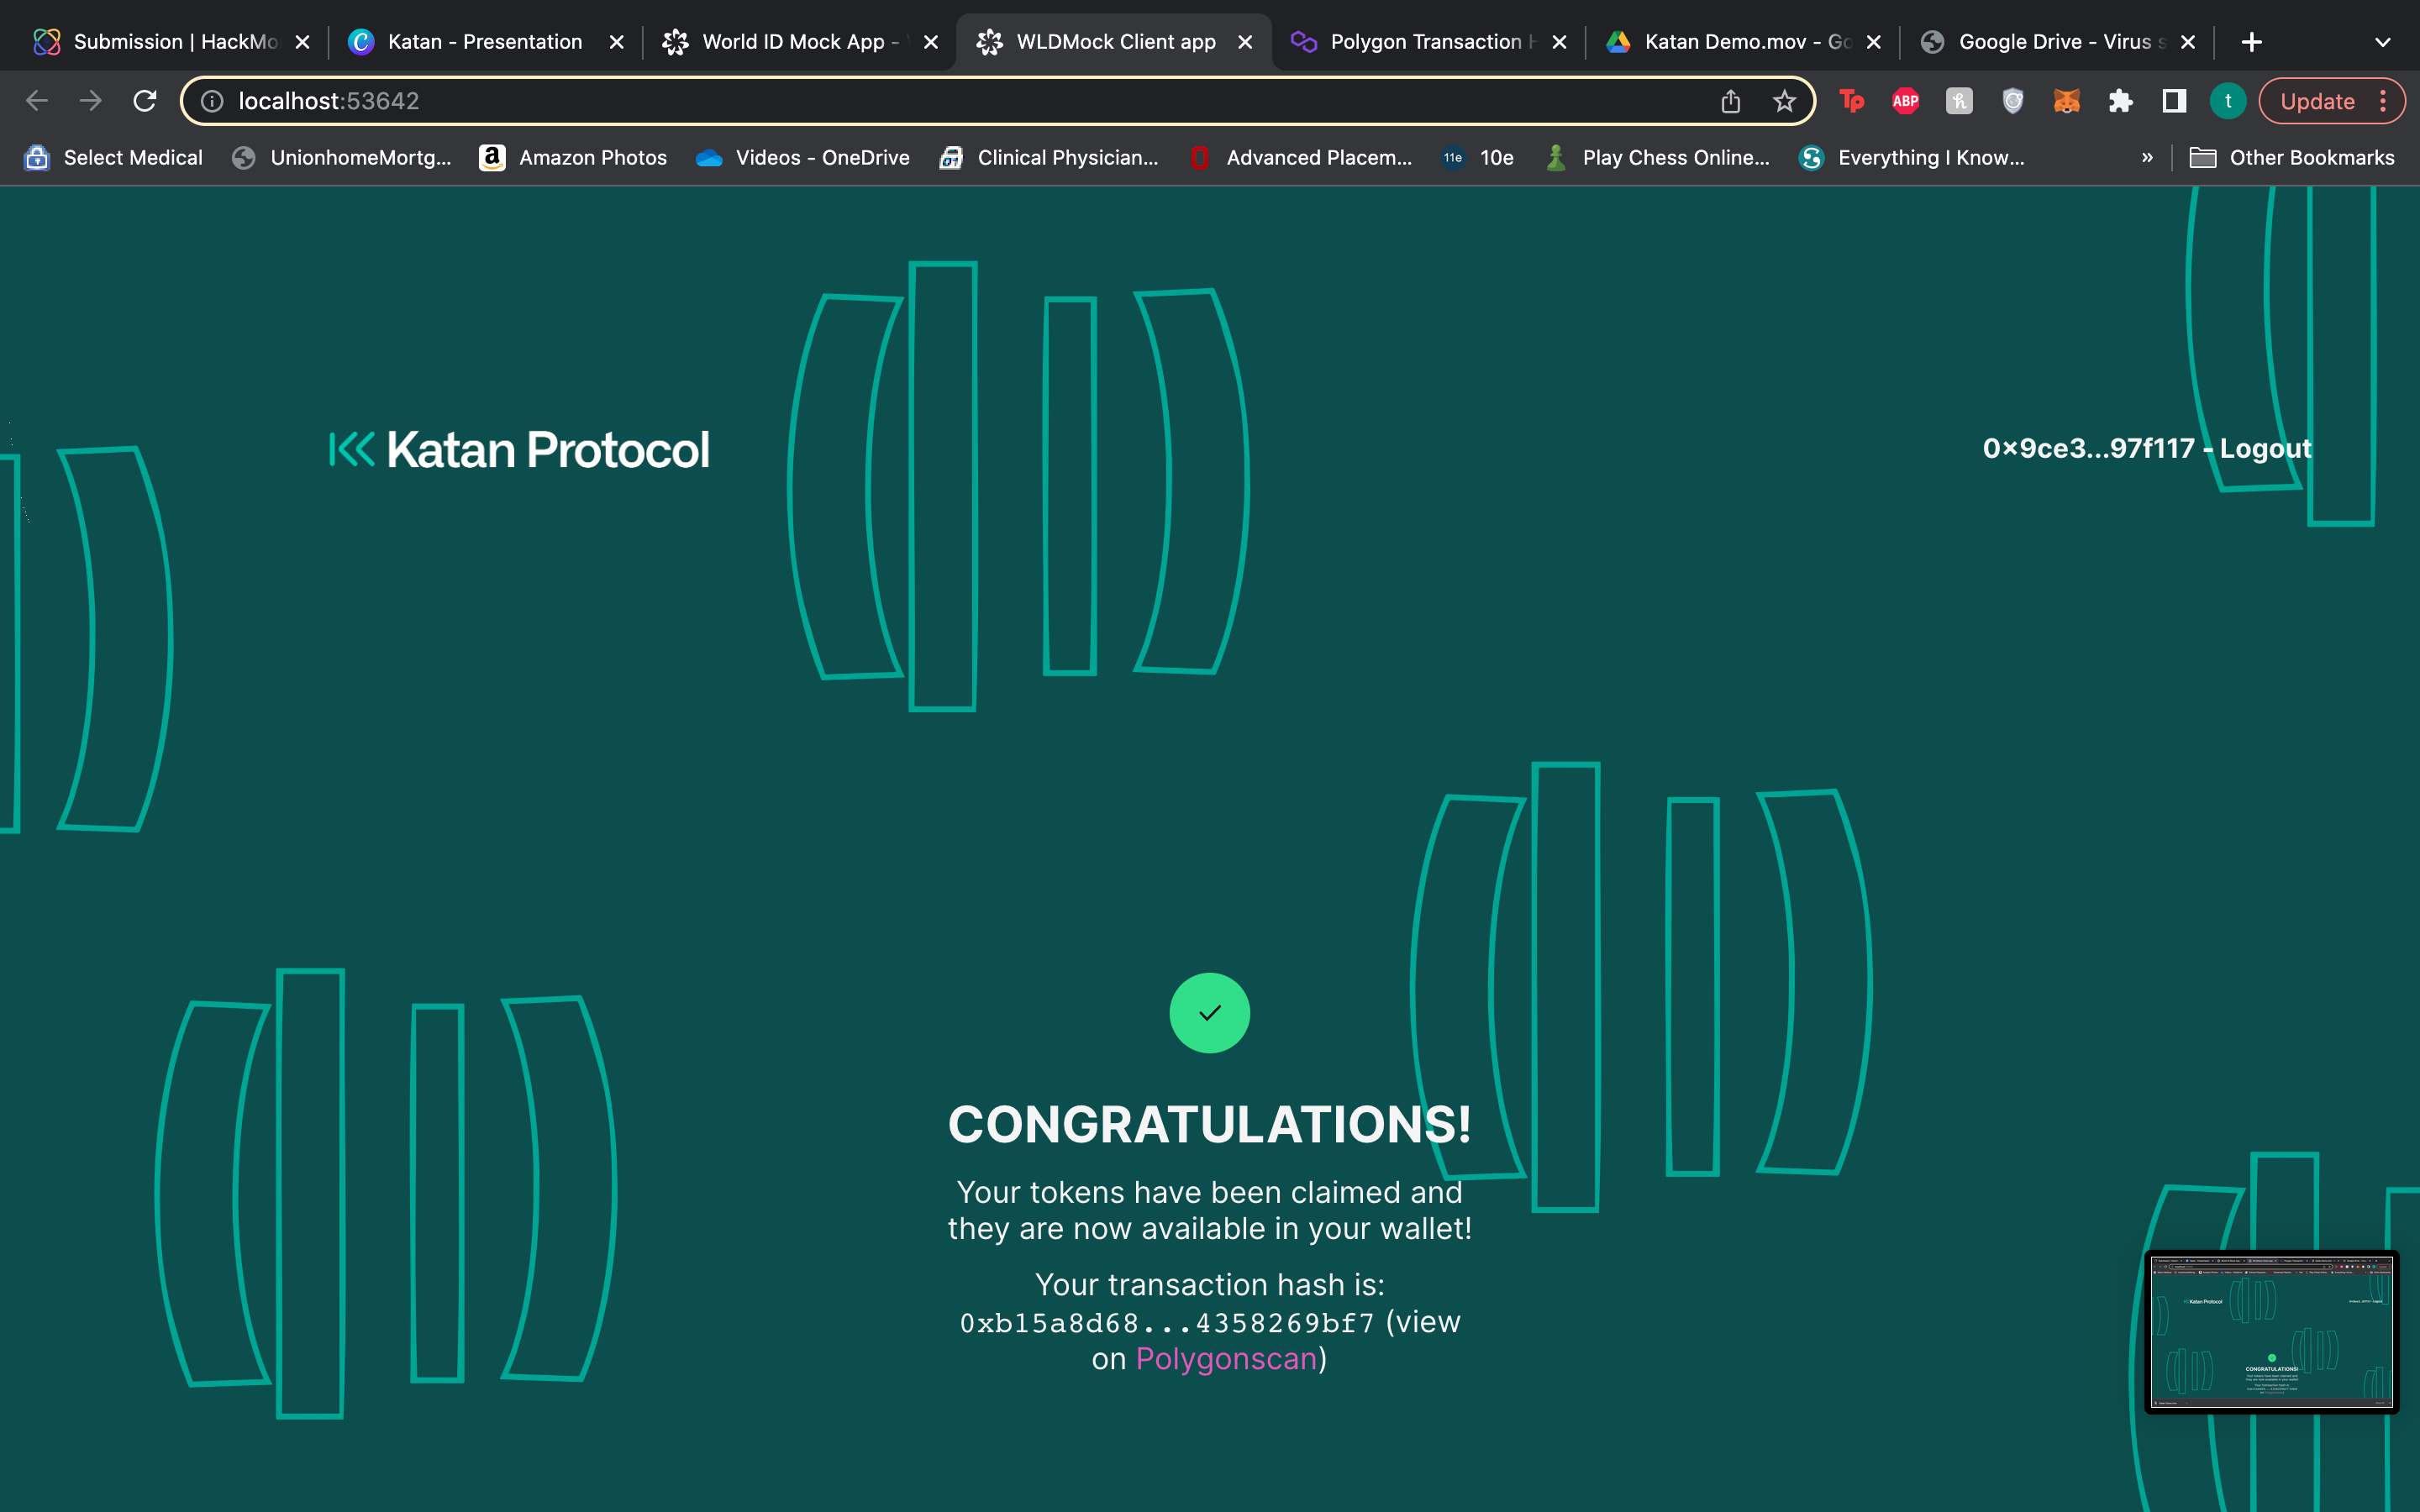Open the MetaMask fox extension
The height and width of the screenshot is (1512, 2420).
pos(2067,101)
